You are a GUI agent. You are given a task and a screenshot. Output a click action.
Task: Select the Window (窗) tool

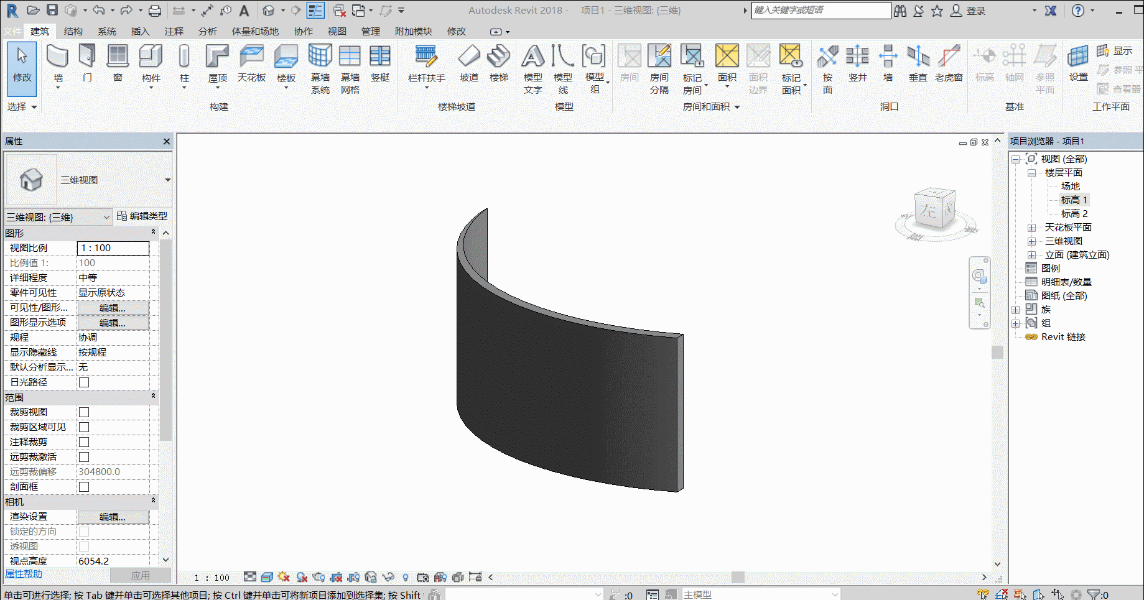coord(118,64)
